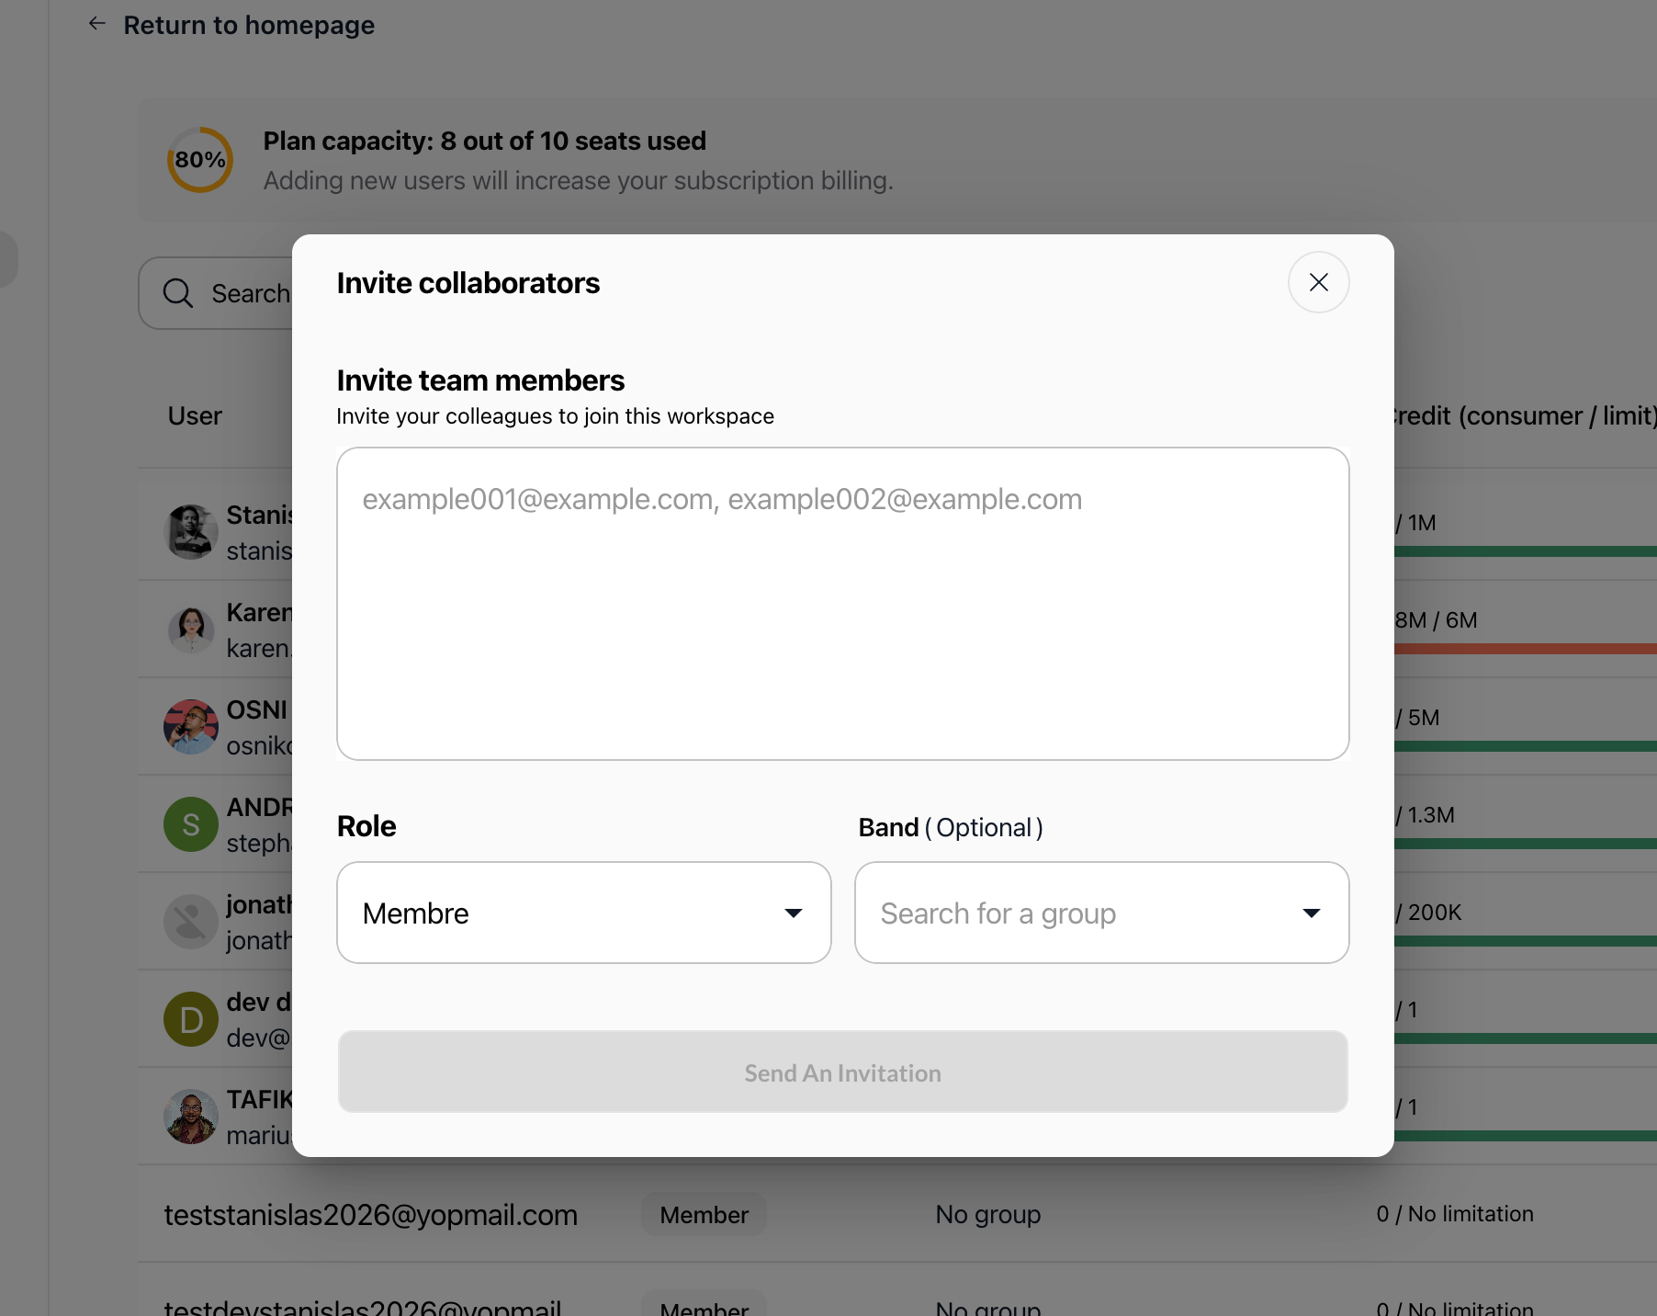Viewport: 1657px width, 1316px height.
Task: Focus the email addresses input box
Action: pyautogui.click(x=842, y=604)
